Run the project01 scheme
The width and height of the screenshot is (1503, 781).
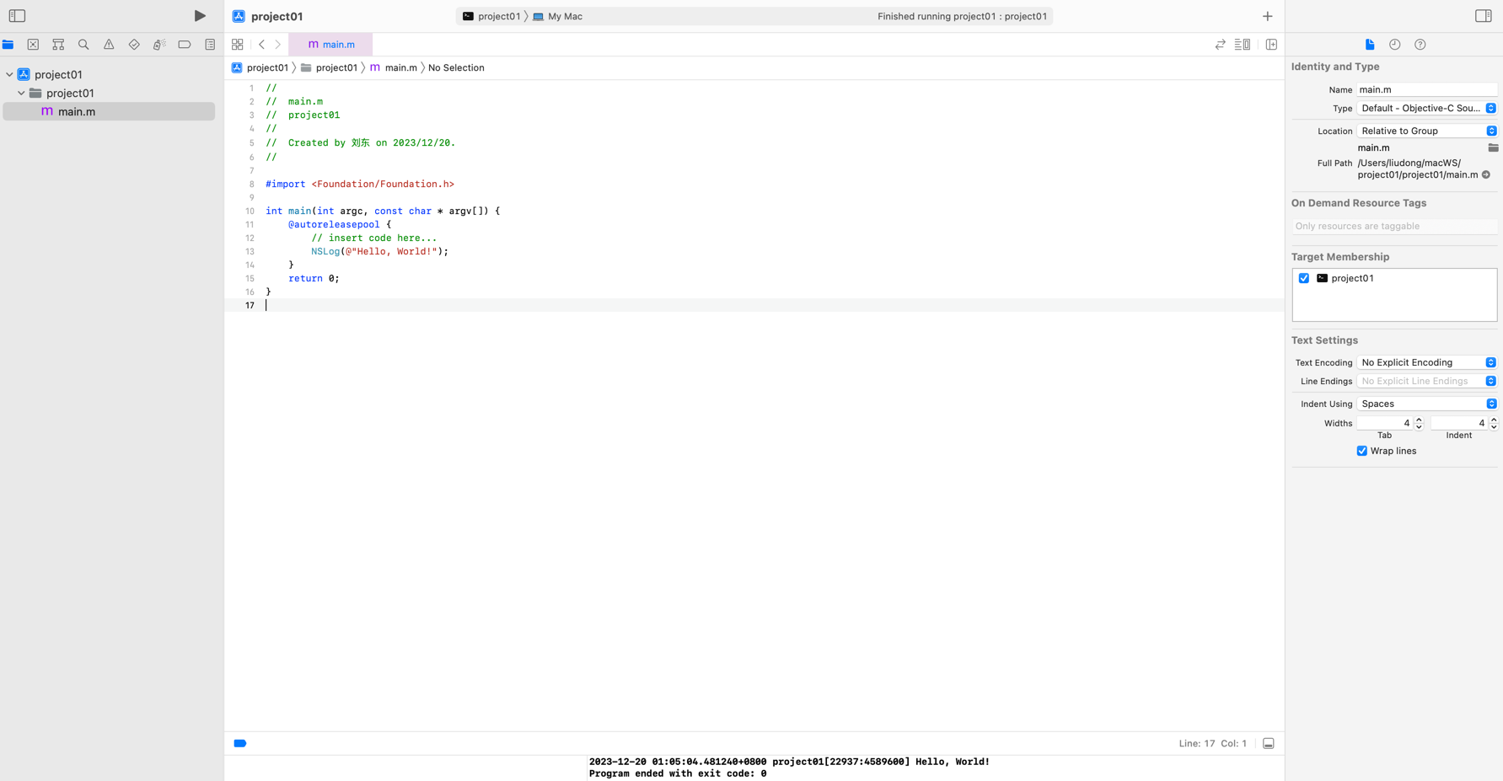pyautogui.click(x=200, y=16)
